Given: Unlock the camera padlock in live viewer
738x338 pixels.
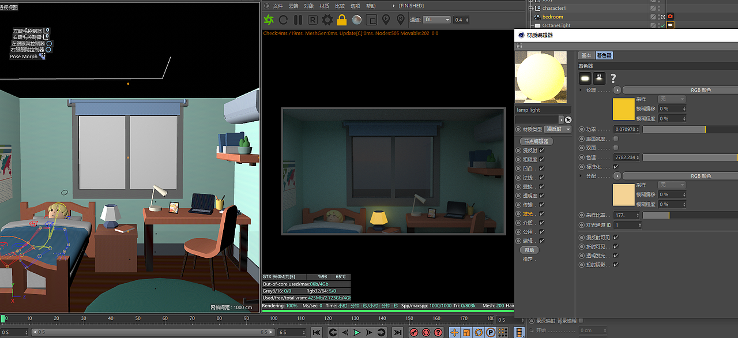Looking at the screenshot, I should 341,19.
